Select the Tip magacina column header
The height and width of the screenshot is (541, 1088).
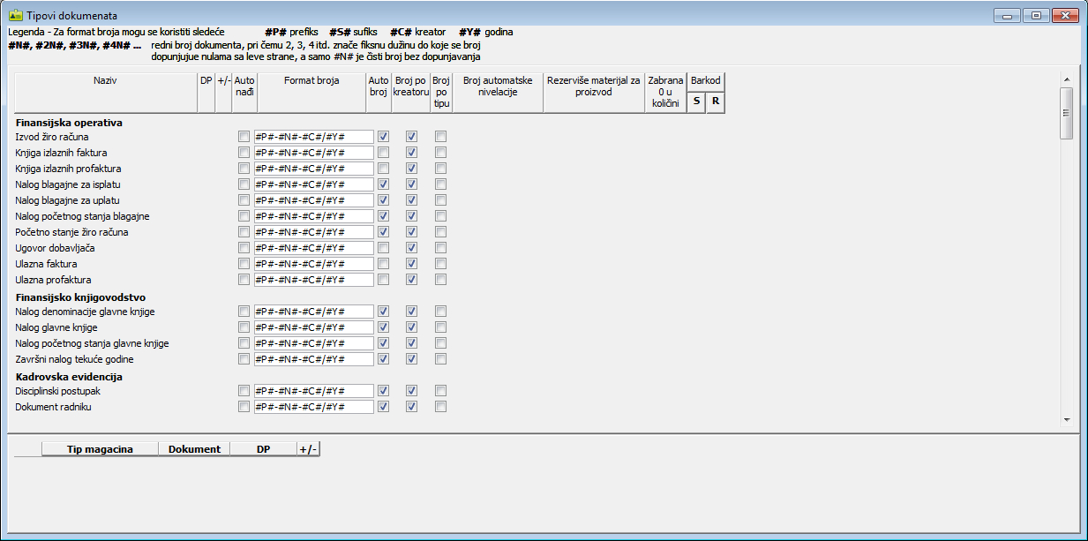click(100, 449)
